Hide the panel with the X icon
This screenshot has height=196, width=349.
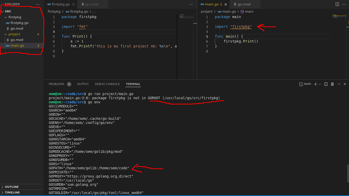point(345,84)
